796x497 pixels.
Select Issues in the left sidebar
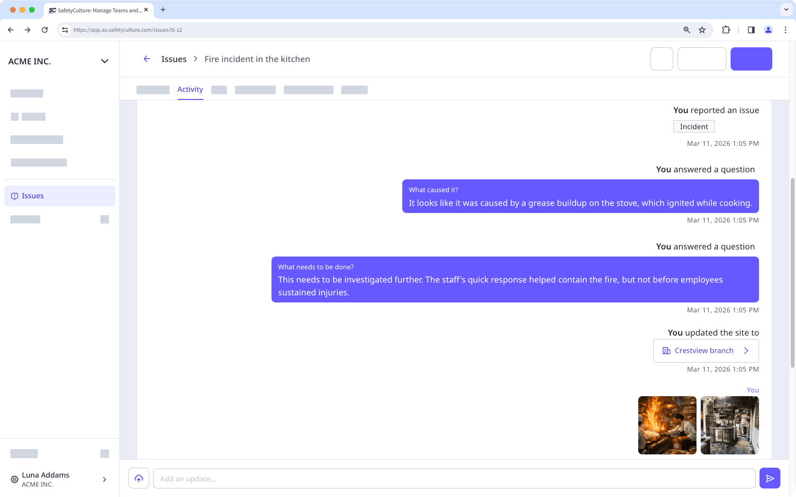point(60,196)
